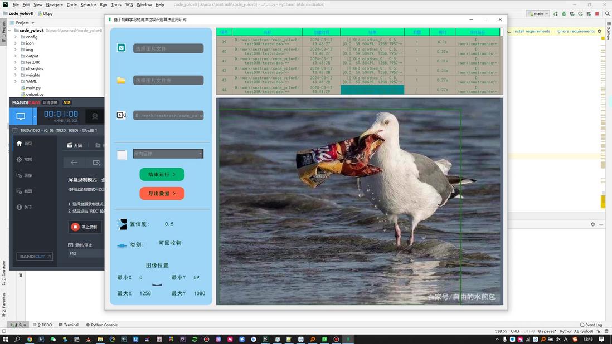Viewport: 612px width, 344px height.
Task: Open Bandicam recording mode dropdown arrow
Action: coord(35,116)
